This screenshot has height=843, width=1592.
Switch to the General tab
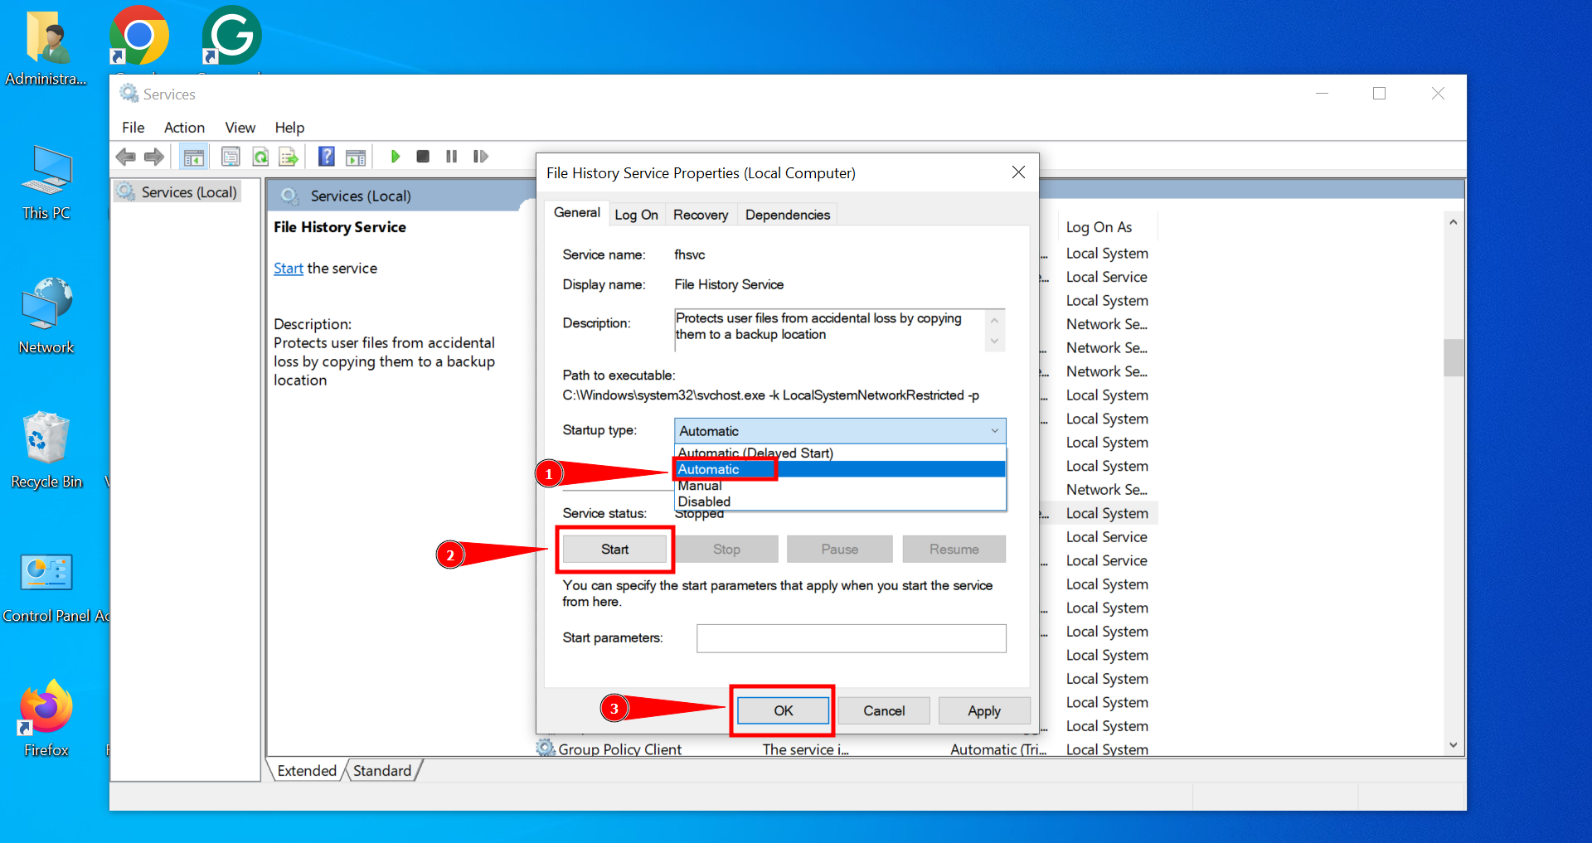pos(577,213)
